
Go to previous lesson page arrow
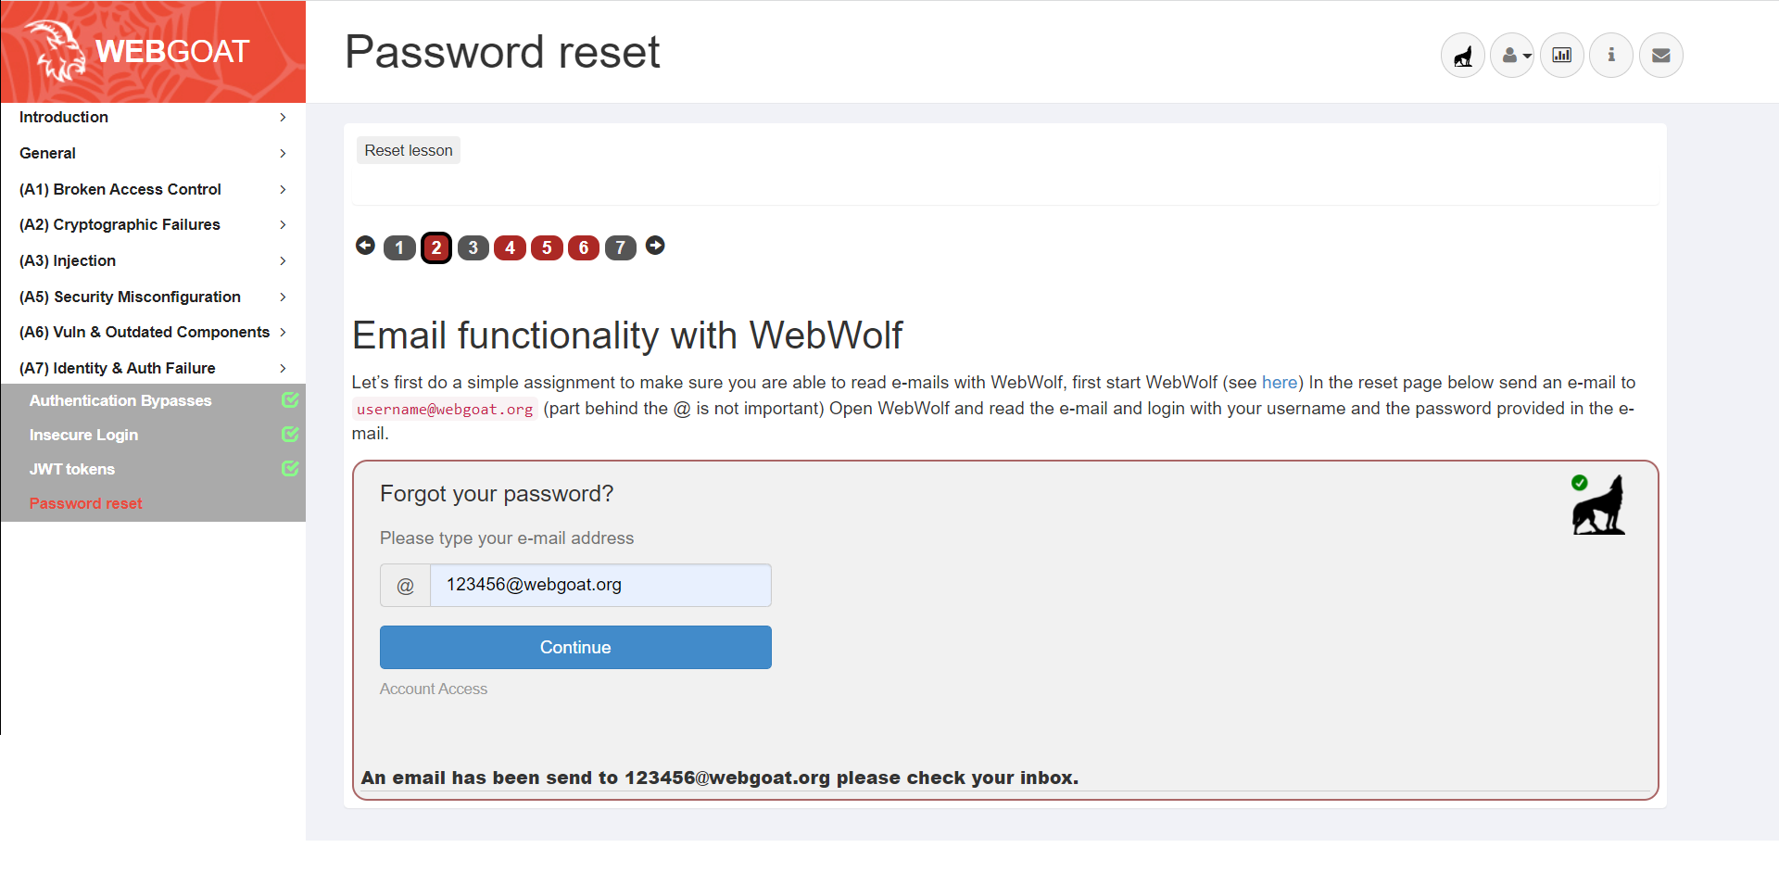click(365, 246)
